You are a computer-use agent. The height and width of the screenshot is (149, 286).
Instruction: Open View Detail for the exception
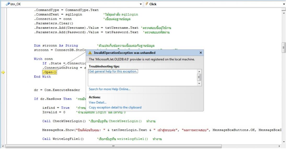98,102
